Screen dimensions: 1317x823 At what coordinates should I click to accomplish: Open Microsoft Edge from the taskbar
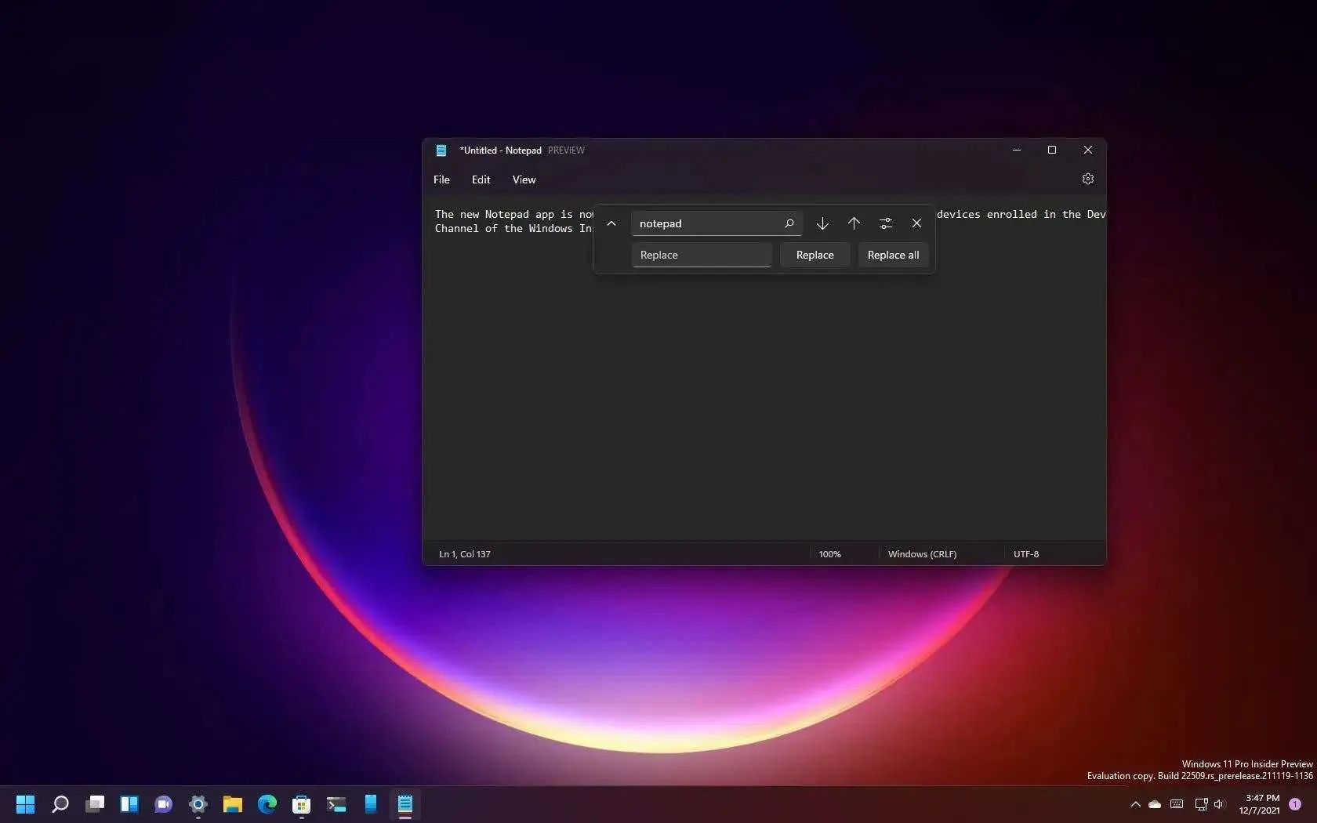(267, 804)
